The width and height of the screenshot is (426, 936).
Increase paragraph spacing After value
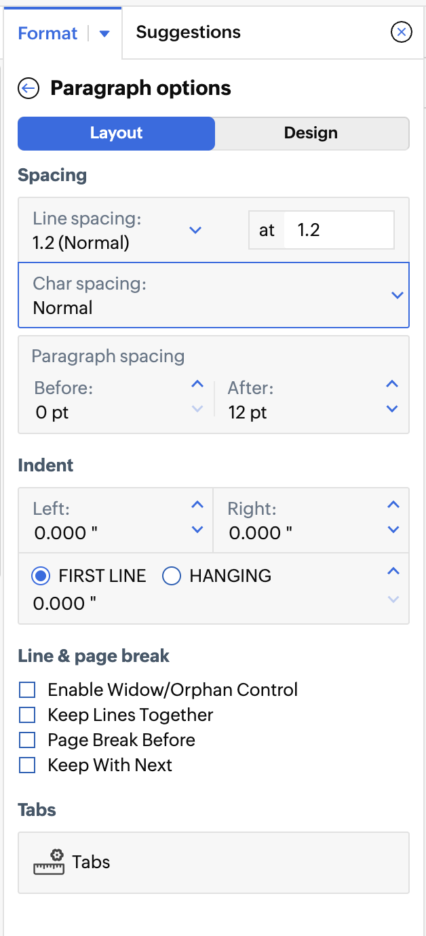[x=392, y=385]
